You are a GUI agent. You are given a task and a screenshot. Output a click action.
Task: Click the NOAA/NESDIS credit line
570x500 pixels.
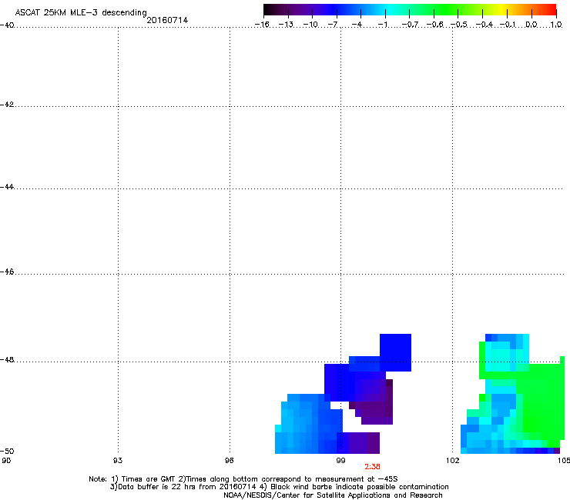[333, 495]
